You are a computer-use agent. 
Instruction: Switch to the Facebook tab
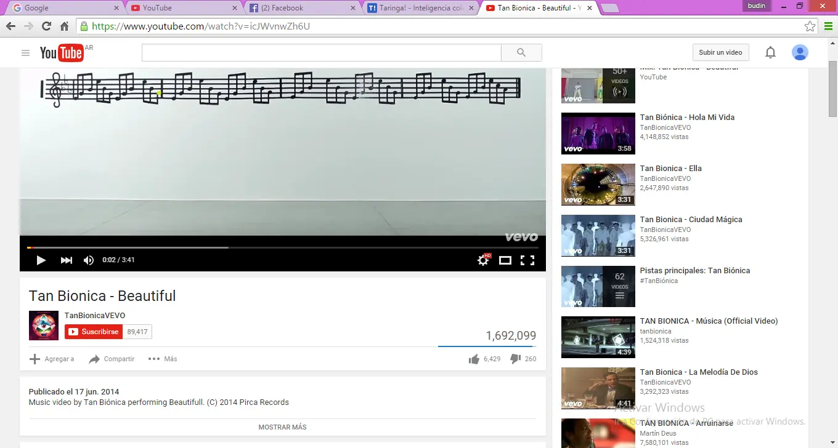click(302, 8)
